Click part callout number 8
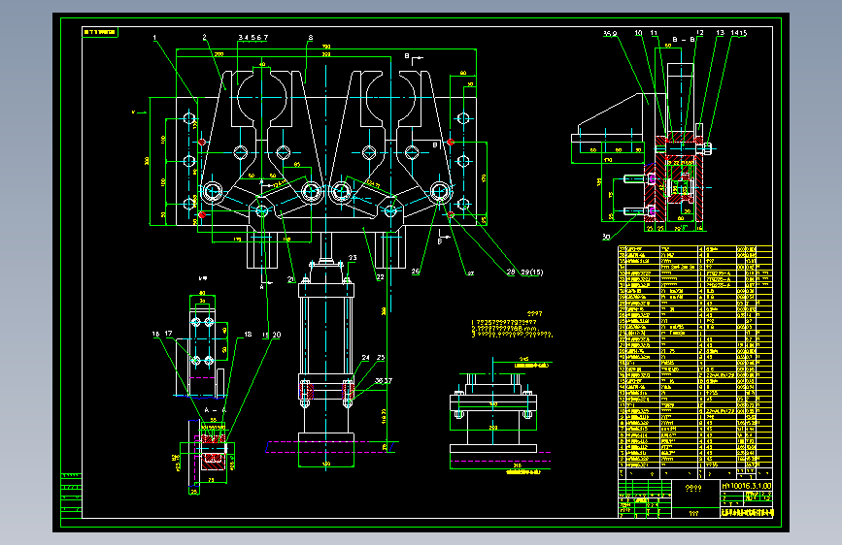 click(x=311, y=38)
